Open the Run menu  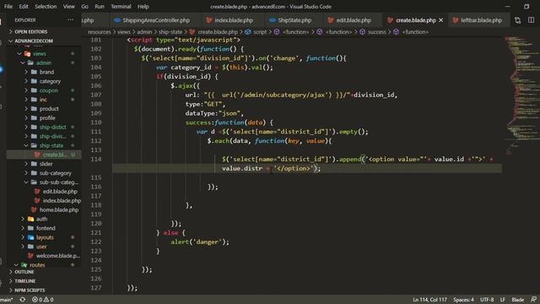pyautogui.click(x=100, y=7)
